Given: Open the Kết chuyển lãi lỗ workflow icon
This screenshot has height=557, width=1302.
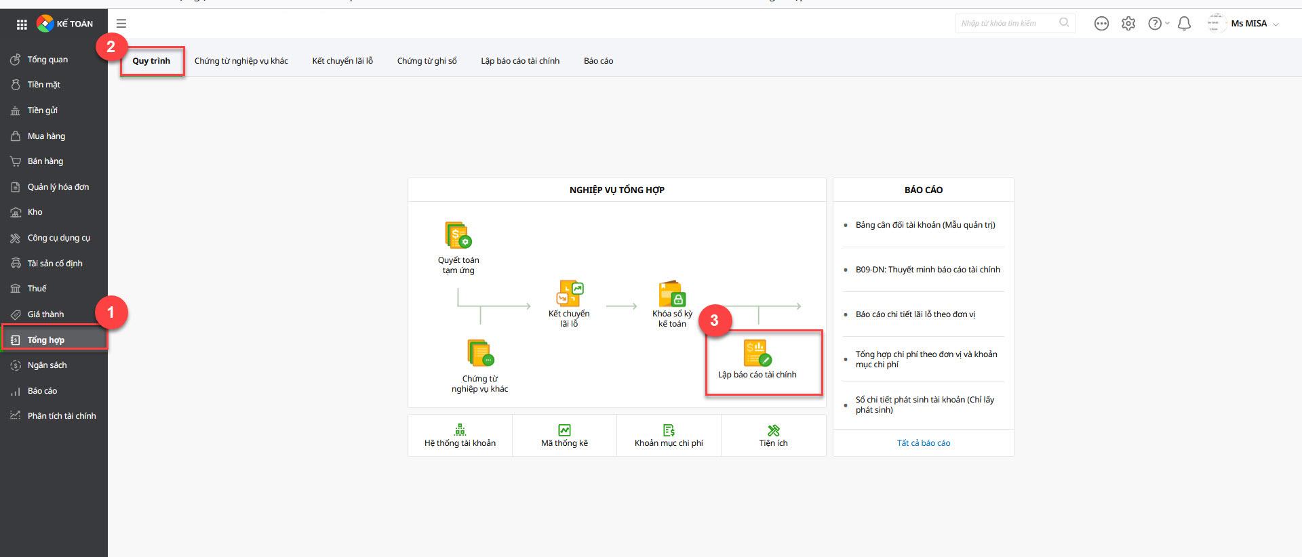Looking at the screenshot, I should (x=569, y=293).
